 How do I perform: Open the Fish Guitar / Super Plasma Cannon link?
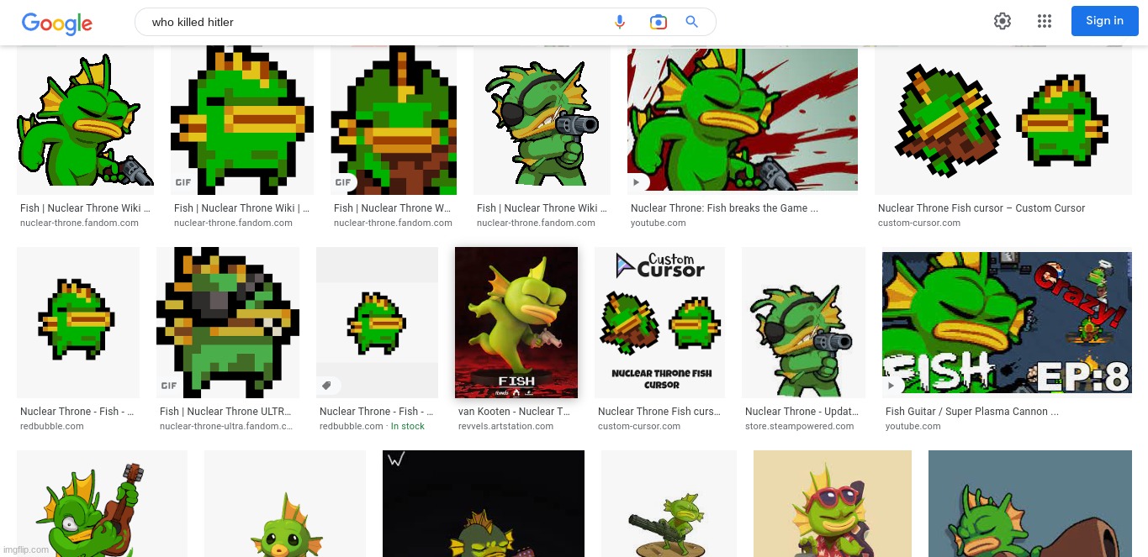971,412
